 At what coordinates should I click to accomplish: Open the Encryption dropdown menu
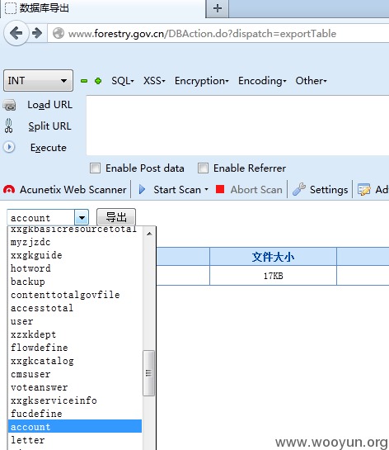[202, 81]
